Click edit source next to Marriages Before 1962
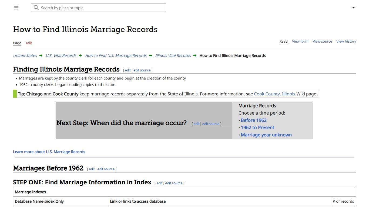Viewport: 369px width, 207px height. pos(106,169)
